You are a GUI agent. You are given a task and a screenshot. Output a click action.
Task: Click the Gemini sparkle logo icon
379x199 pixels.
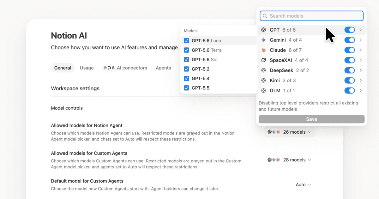pyautogui.click(x=263, y=40)
